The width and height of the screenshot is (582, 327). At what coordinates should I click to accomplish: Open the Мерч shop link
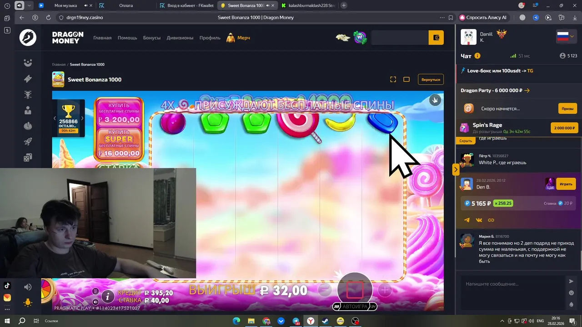coord(239,38)
